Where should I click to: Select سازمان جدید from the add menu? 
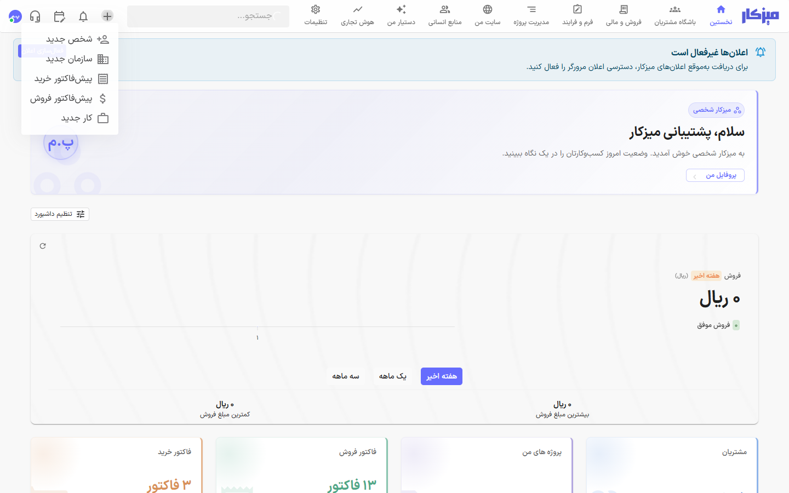(70, 59)
